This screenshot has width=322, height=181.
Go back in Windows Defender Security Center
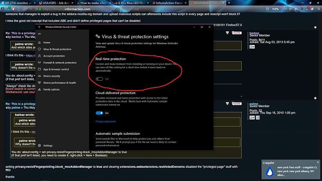39,27
